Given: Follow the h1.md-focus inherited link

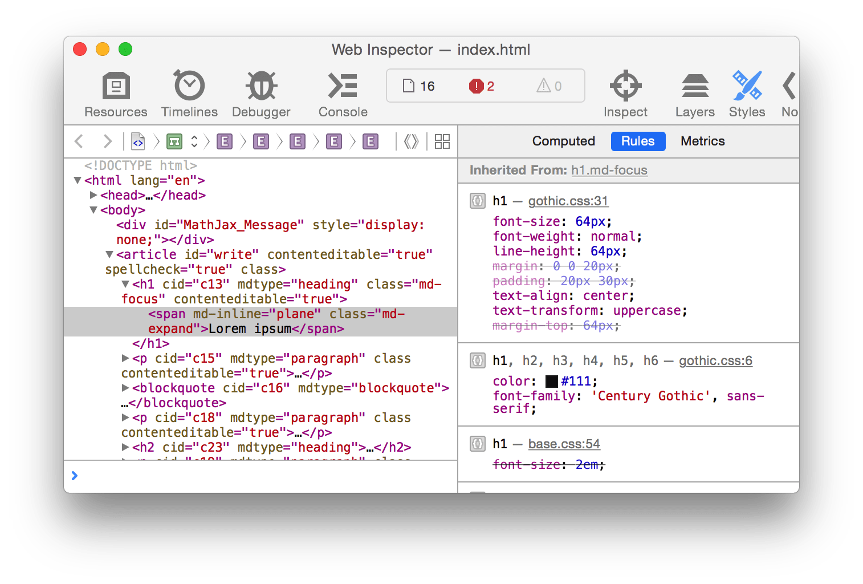Looking at the screenshot, I should [x=609, y=170].
